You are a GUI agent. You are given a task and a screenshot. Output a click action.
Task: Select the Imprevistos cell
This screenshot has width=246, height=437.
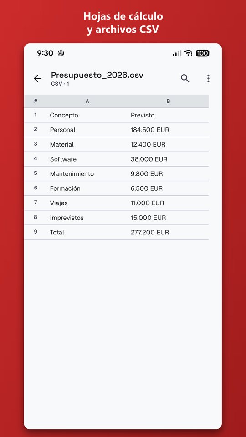tap(67, 218)
